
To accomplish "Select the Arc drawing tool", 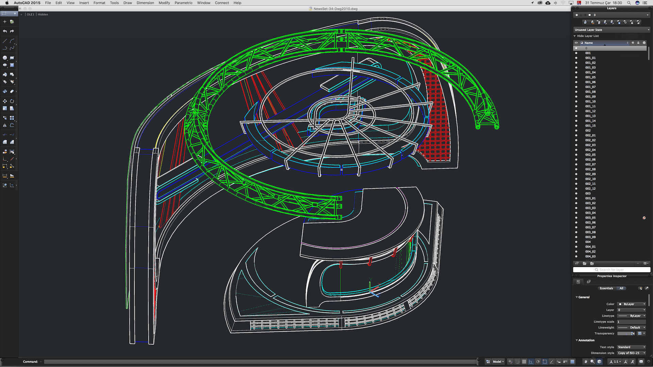I will point(12,41).
